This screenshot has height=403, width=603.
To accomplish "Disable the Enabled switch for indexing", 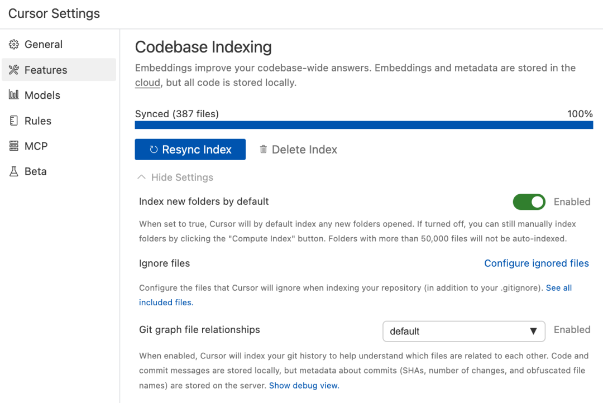I will pyautogui.click(x=529, y=201).
